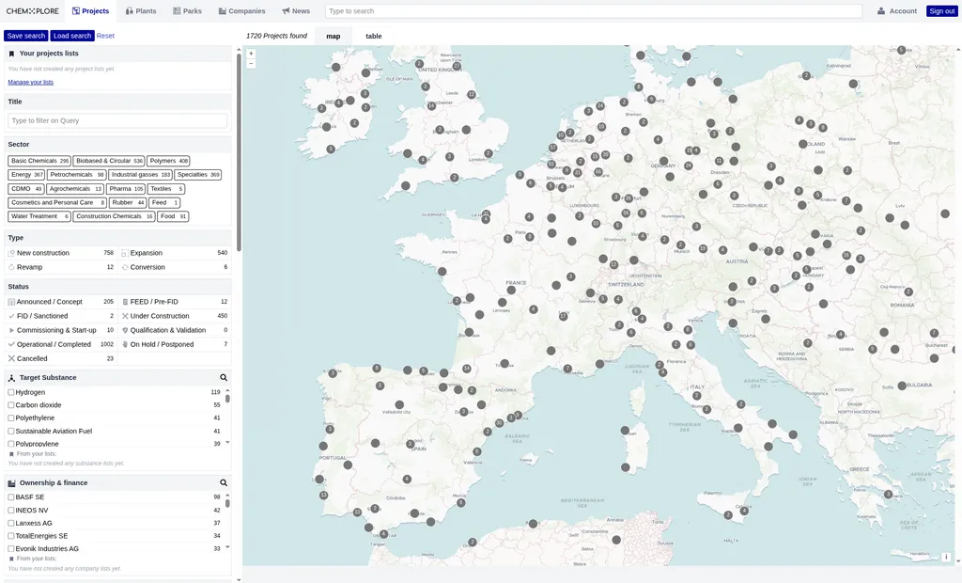
Task: Filter by Specialties sector tag
Action: tap(198, 175)
